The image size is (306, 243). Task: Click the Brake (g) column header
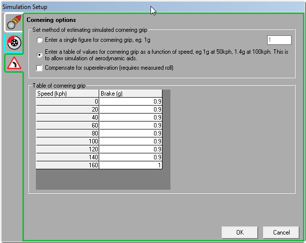pyautogui.click(x=131, y=94)
